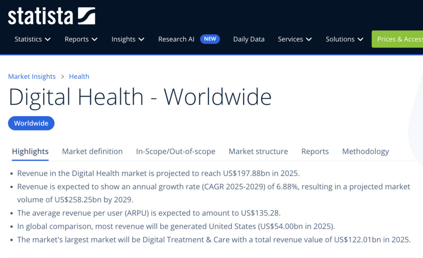Open the Reports tab below the title
Screen dimensions: 423x258
click(x=315, y=151)
